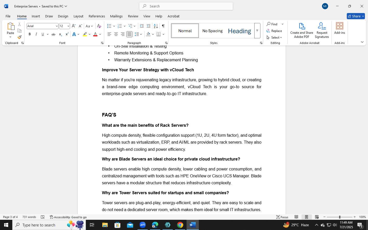Click the Share button

point(356,16)
